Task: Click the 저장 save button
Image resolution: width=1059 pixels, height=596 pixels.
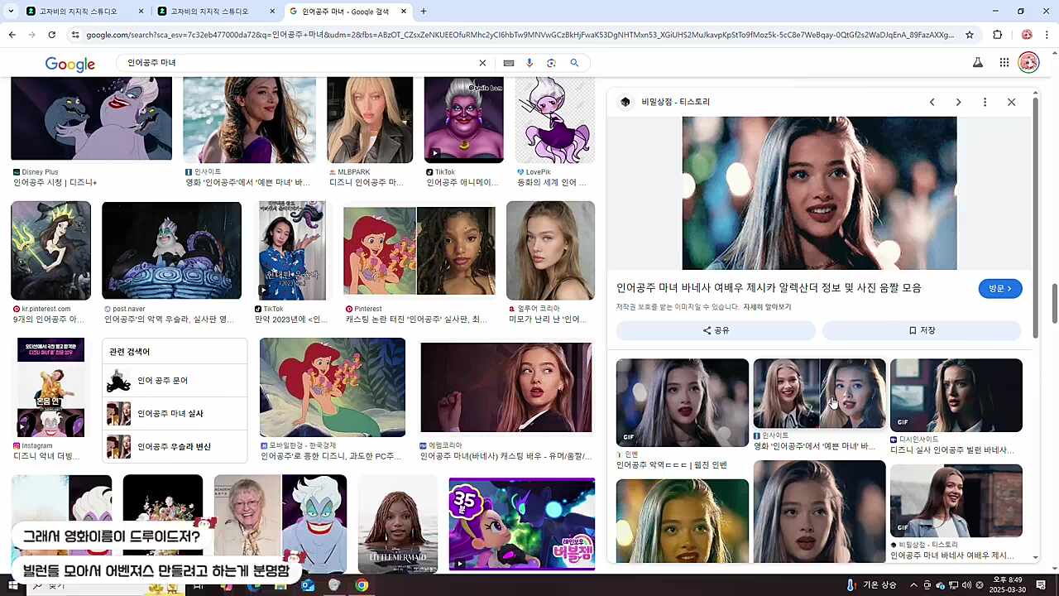Action: coord(922,330)
